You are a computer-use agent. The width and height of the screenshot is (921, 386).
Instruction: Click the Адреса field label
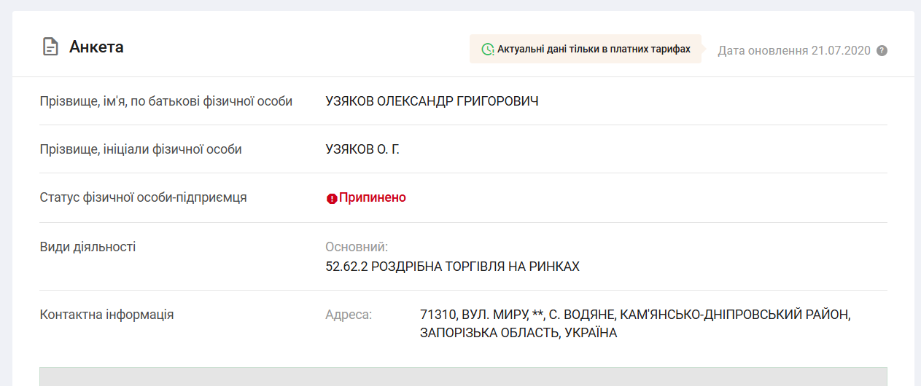pos(348,315)
